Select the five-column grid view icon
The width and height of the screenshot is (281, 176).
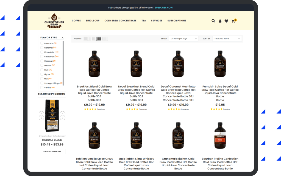[x=105, y=39]
